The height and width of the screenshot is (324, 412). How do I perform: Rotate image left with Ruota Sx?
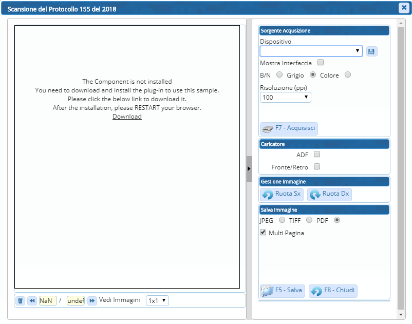282,194
